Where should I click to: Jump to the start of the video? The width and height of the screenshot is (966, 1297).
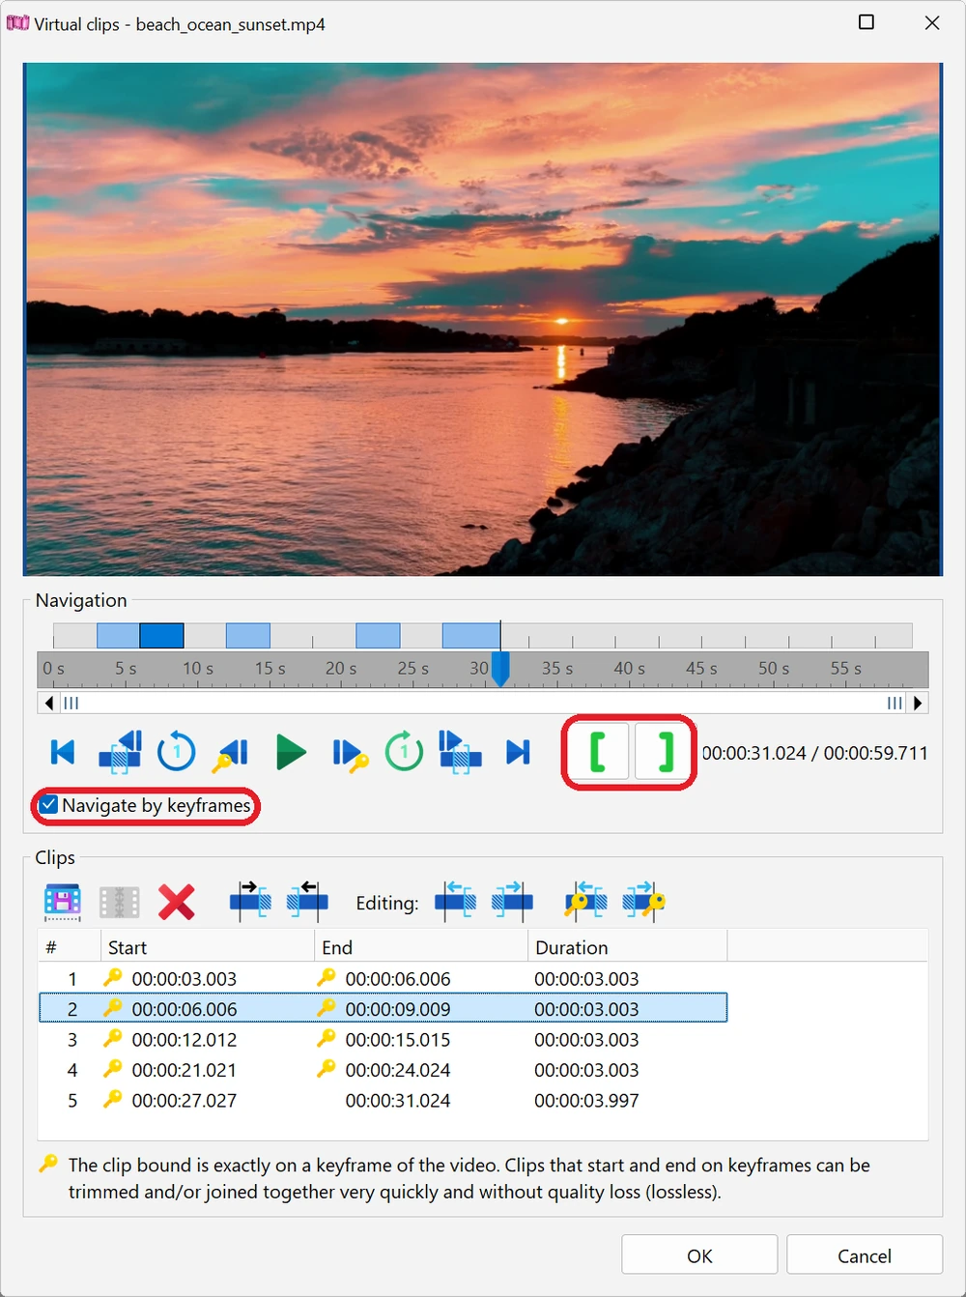click(x=63, y=752)
